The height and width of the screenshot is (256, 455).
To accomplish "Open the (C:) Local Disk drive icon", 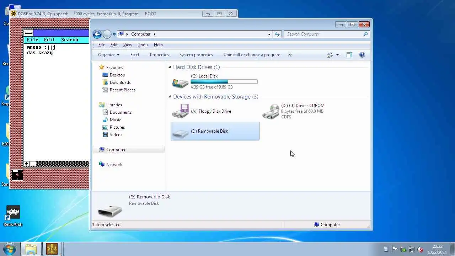I will tap(180, 83).
